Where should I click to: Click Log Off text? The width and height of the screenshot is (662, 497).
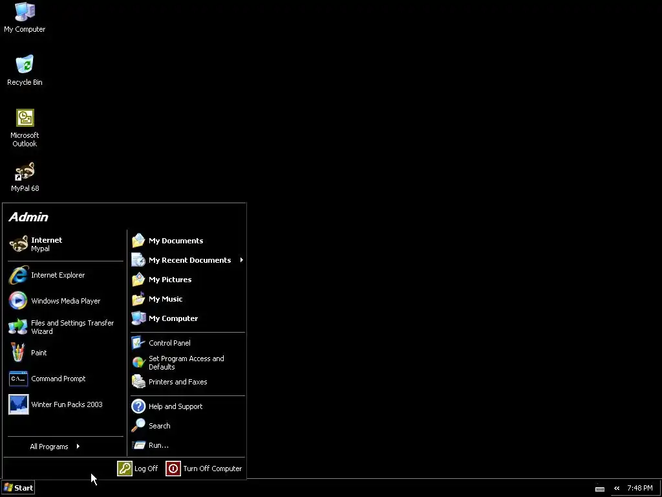tap(146, 469)
